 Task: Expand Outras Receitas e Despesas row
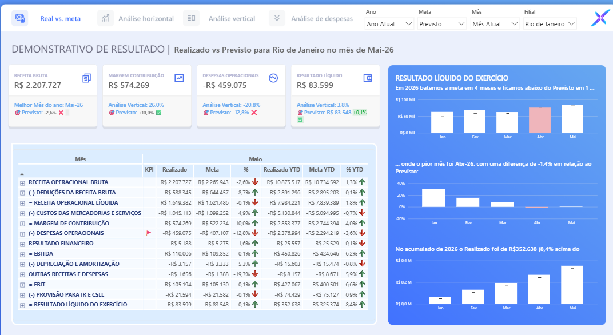pos(22,274)
